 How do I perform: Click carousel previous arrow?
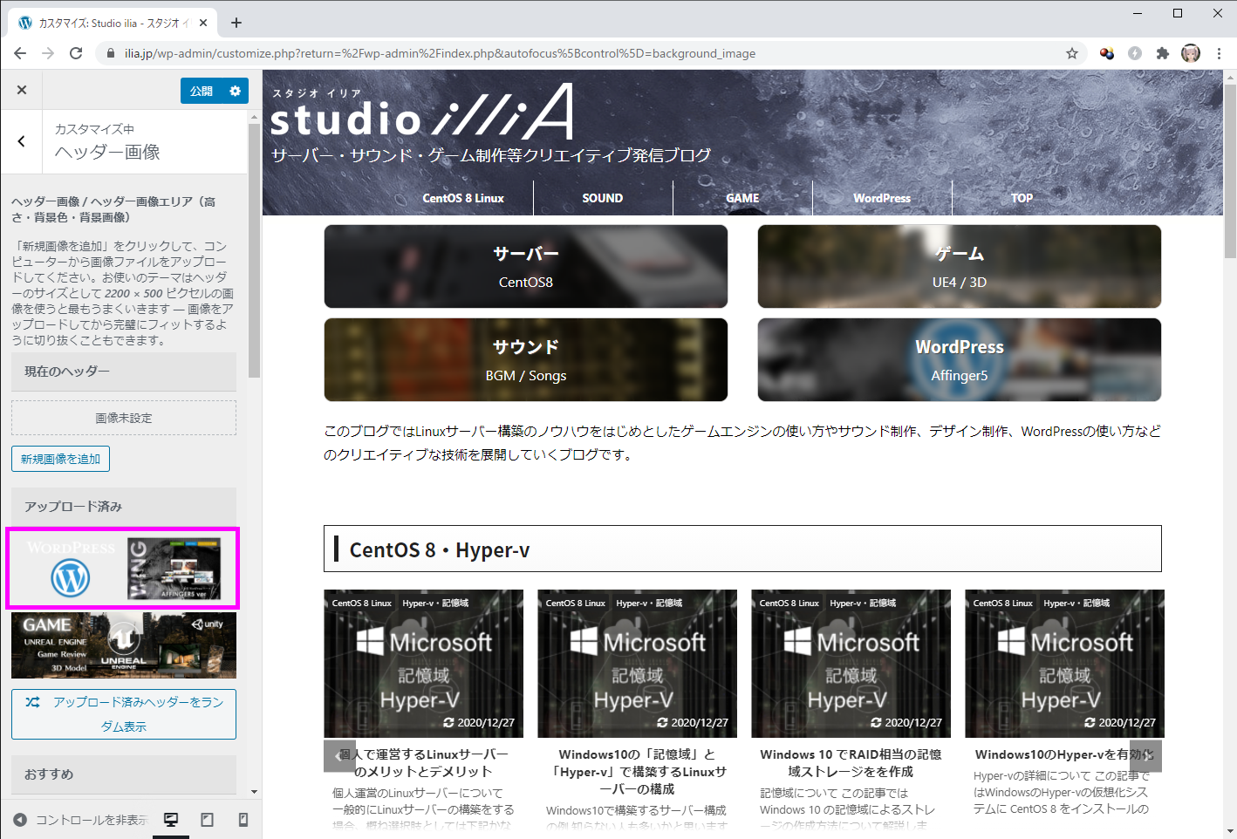click(339, 756)
